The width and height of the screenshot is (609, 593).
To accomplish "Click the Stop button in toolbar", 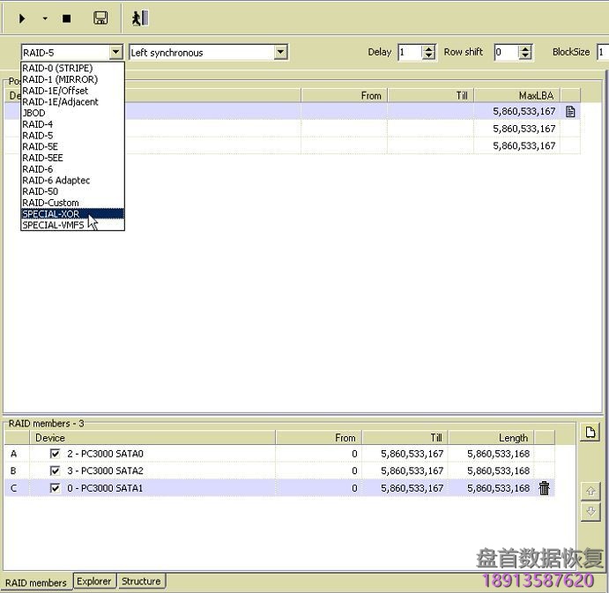I will tap(67, 19).
